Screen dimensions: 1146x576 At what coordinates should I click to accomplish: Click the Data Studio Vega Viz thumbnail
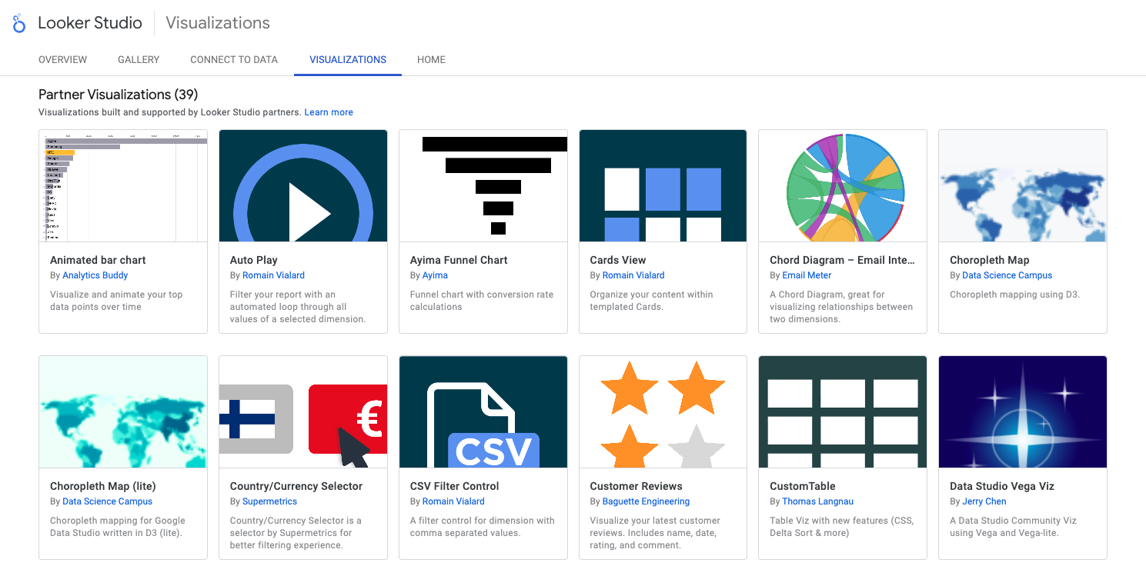click(1022, 411)
